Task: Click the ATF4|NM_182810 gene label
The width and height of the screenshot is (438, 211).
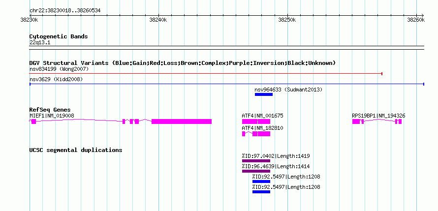Action: (263, 128)
